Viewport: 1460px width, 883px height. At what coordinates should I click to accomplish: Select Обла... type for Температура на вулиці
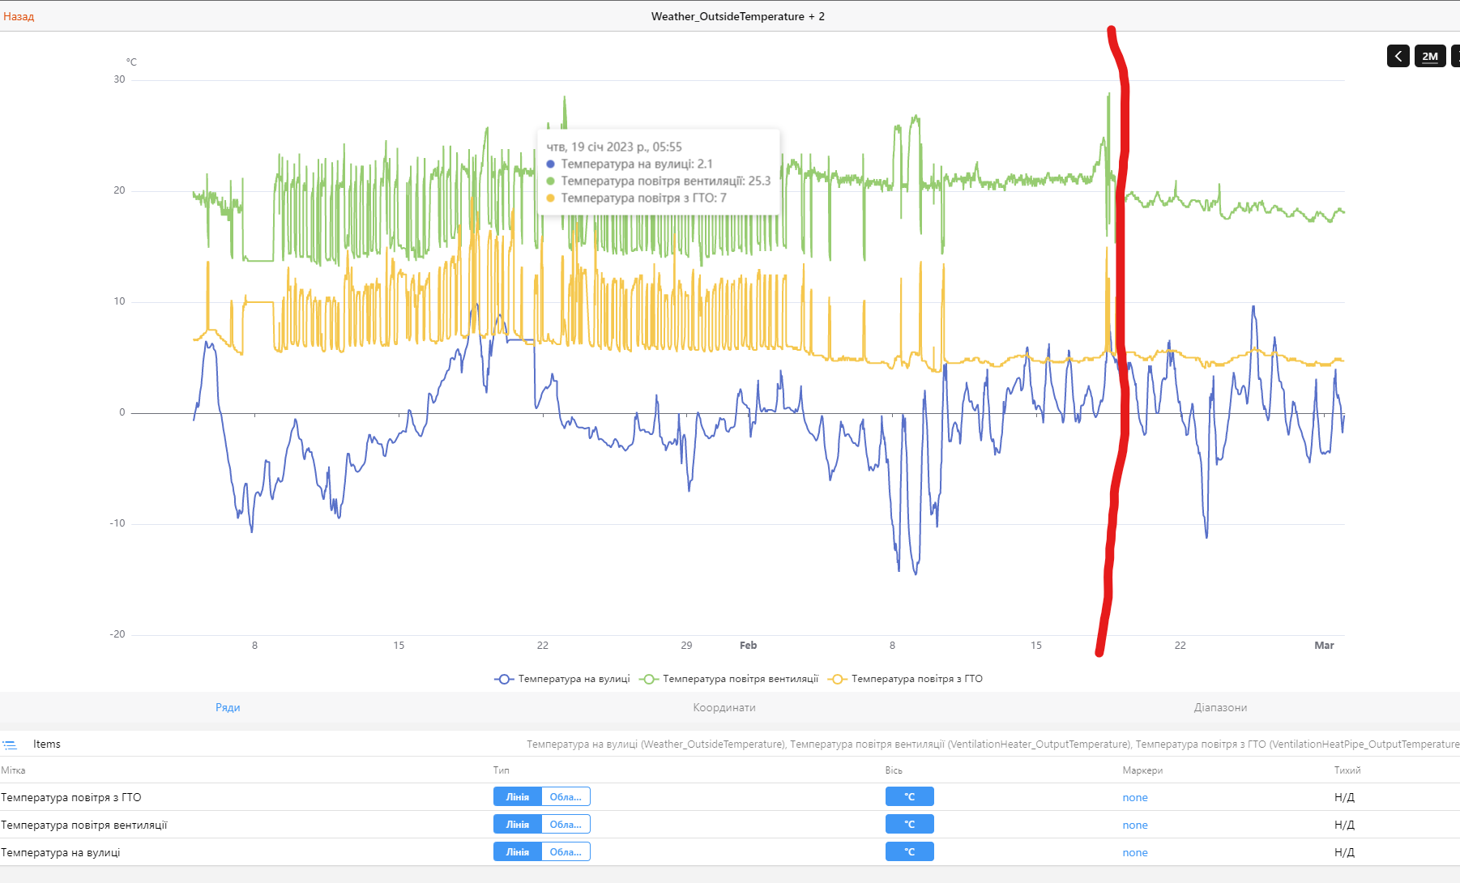[x=566, y=852]
